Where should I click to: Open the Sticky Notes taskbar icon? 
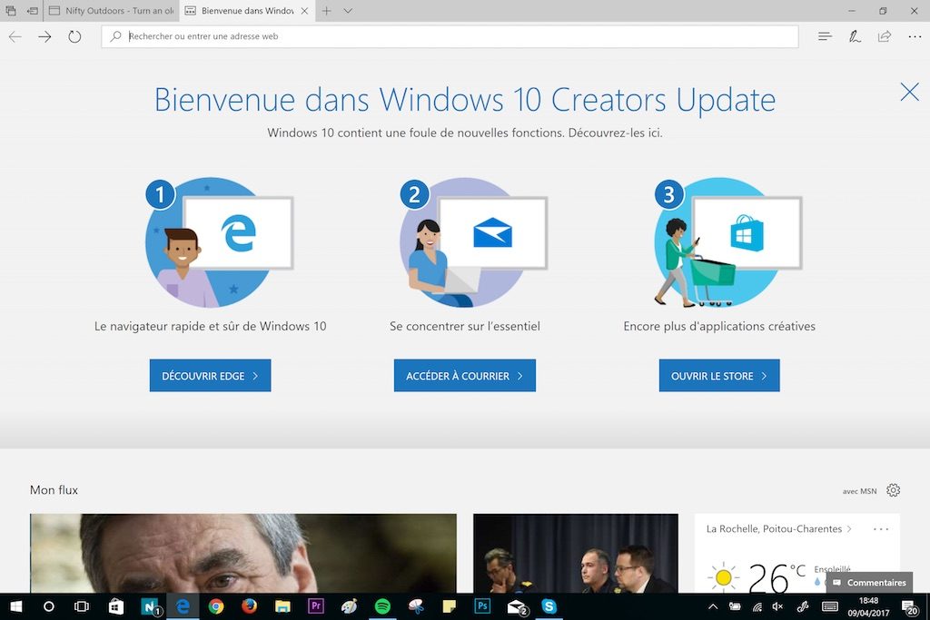pos(449,606)
